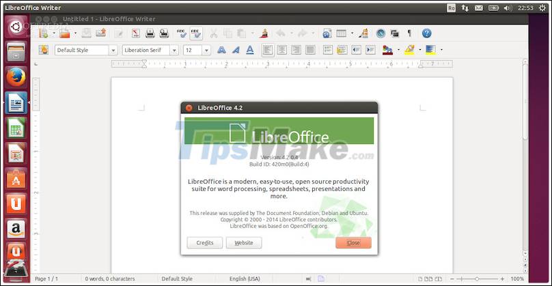Select Justified paragraph alignment
Viewport: 552px width, 286px height.
click(x=310, y=50)
